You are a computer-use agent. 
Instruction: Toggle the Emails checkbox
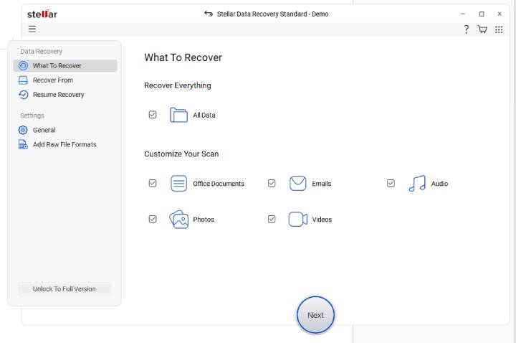[x=272, y=183]
